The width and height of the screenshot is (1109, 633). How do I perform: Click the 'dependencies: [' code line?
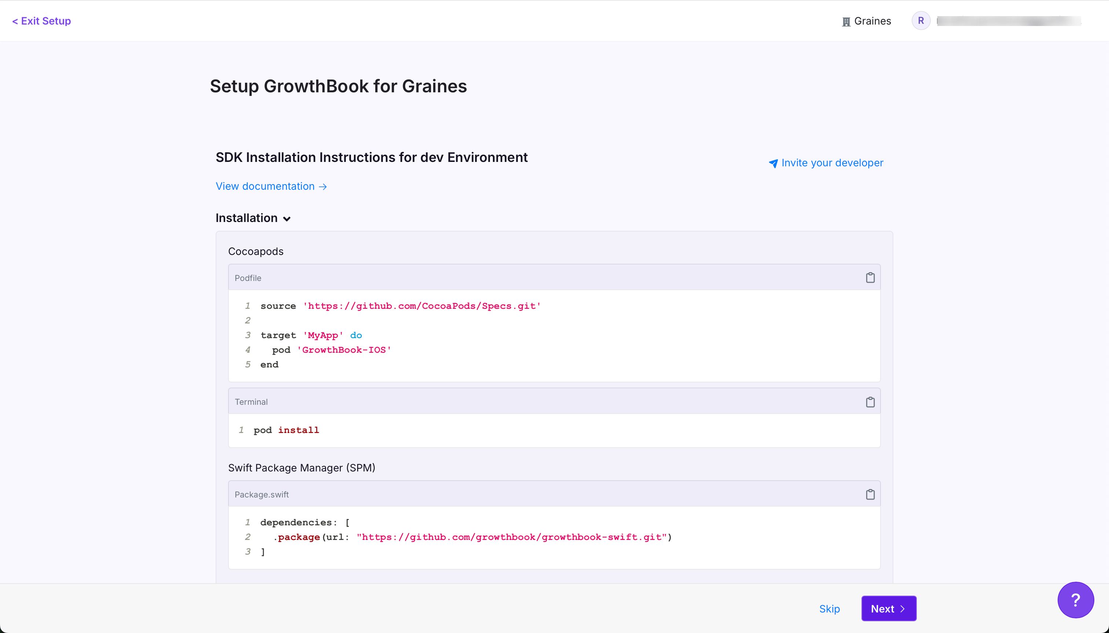click(305, 523)
